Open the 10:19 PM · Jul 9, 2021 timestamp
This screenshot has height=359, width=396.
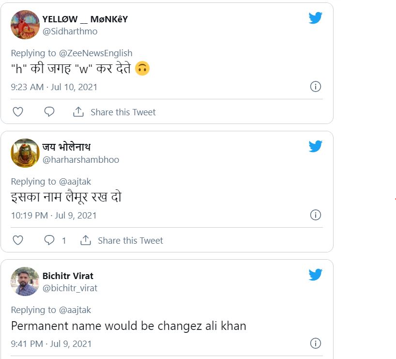point(54,216)
